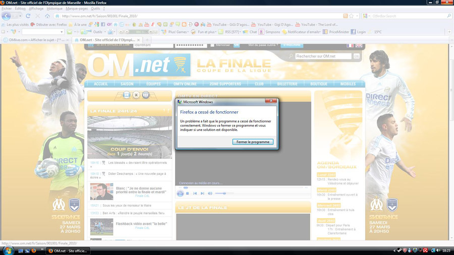Open the Historique menu
Viewport: 454px width, 255px height.
click(x=54, y=9)
